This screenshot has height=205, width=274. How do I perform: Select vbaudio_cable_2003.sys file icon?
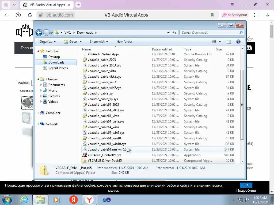85,65
